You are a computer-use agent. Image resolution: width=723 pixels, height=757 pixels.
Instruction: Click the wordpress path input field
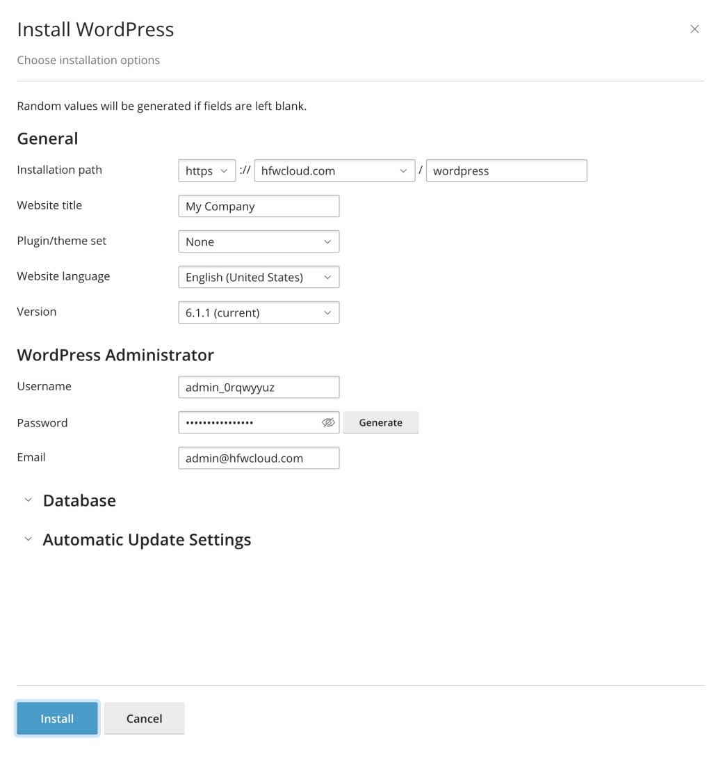pos(506,170)
